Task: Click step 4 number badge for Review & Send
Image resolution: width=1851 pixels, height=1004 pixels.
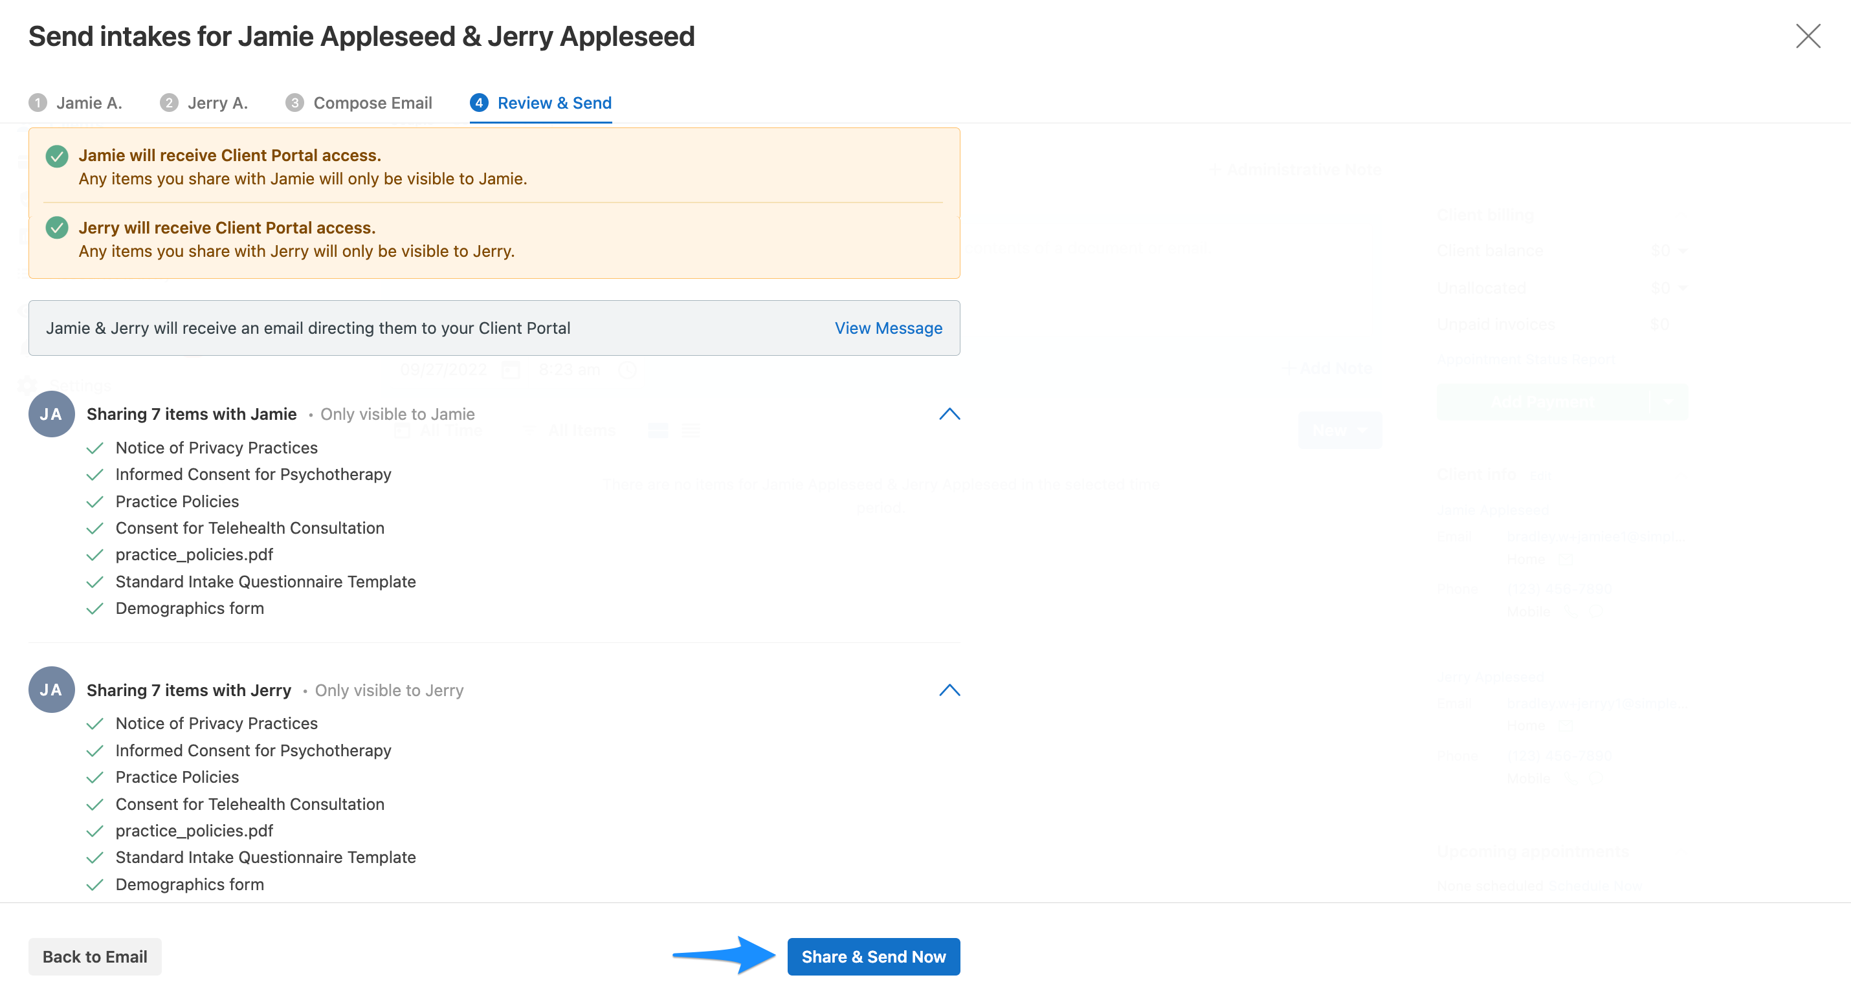Action: [480, 103]
